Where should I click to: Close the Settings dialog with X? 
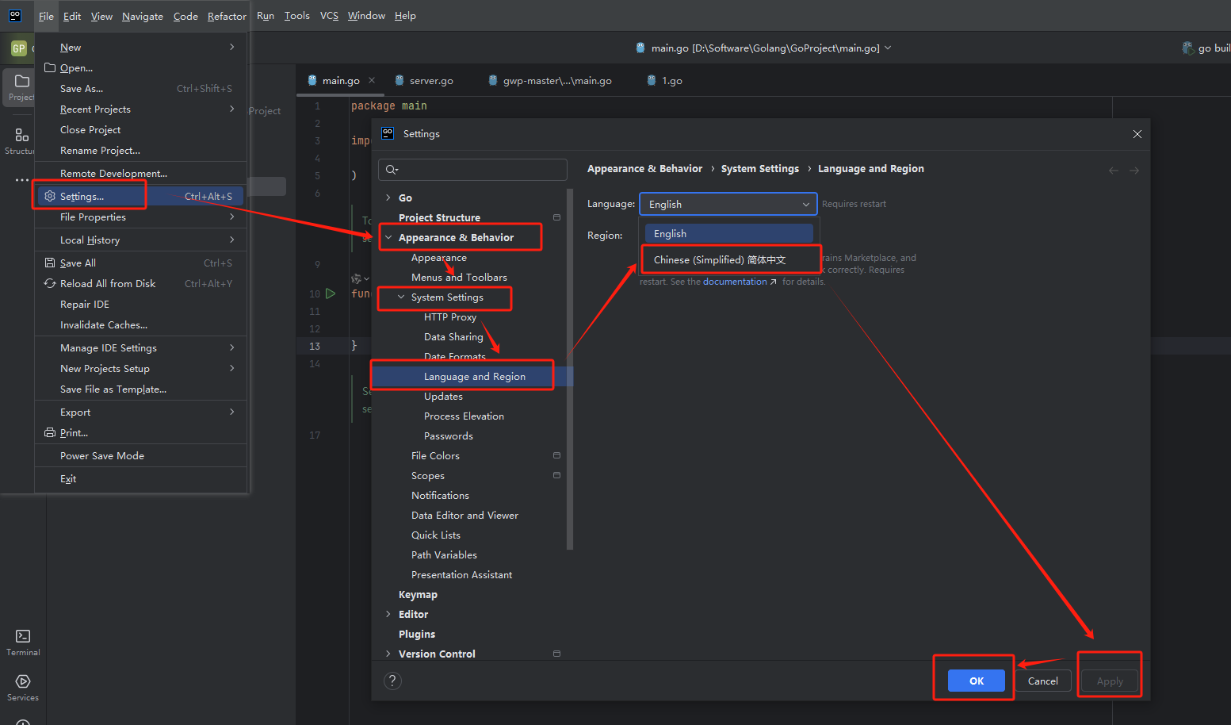click(1137, 134)
